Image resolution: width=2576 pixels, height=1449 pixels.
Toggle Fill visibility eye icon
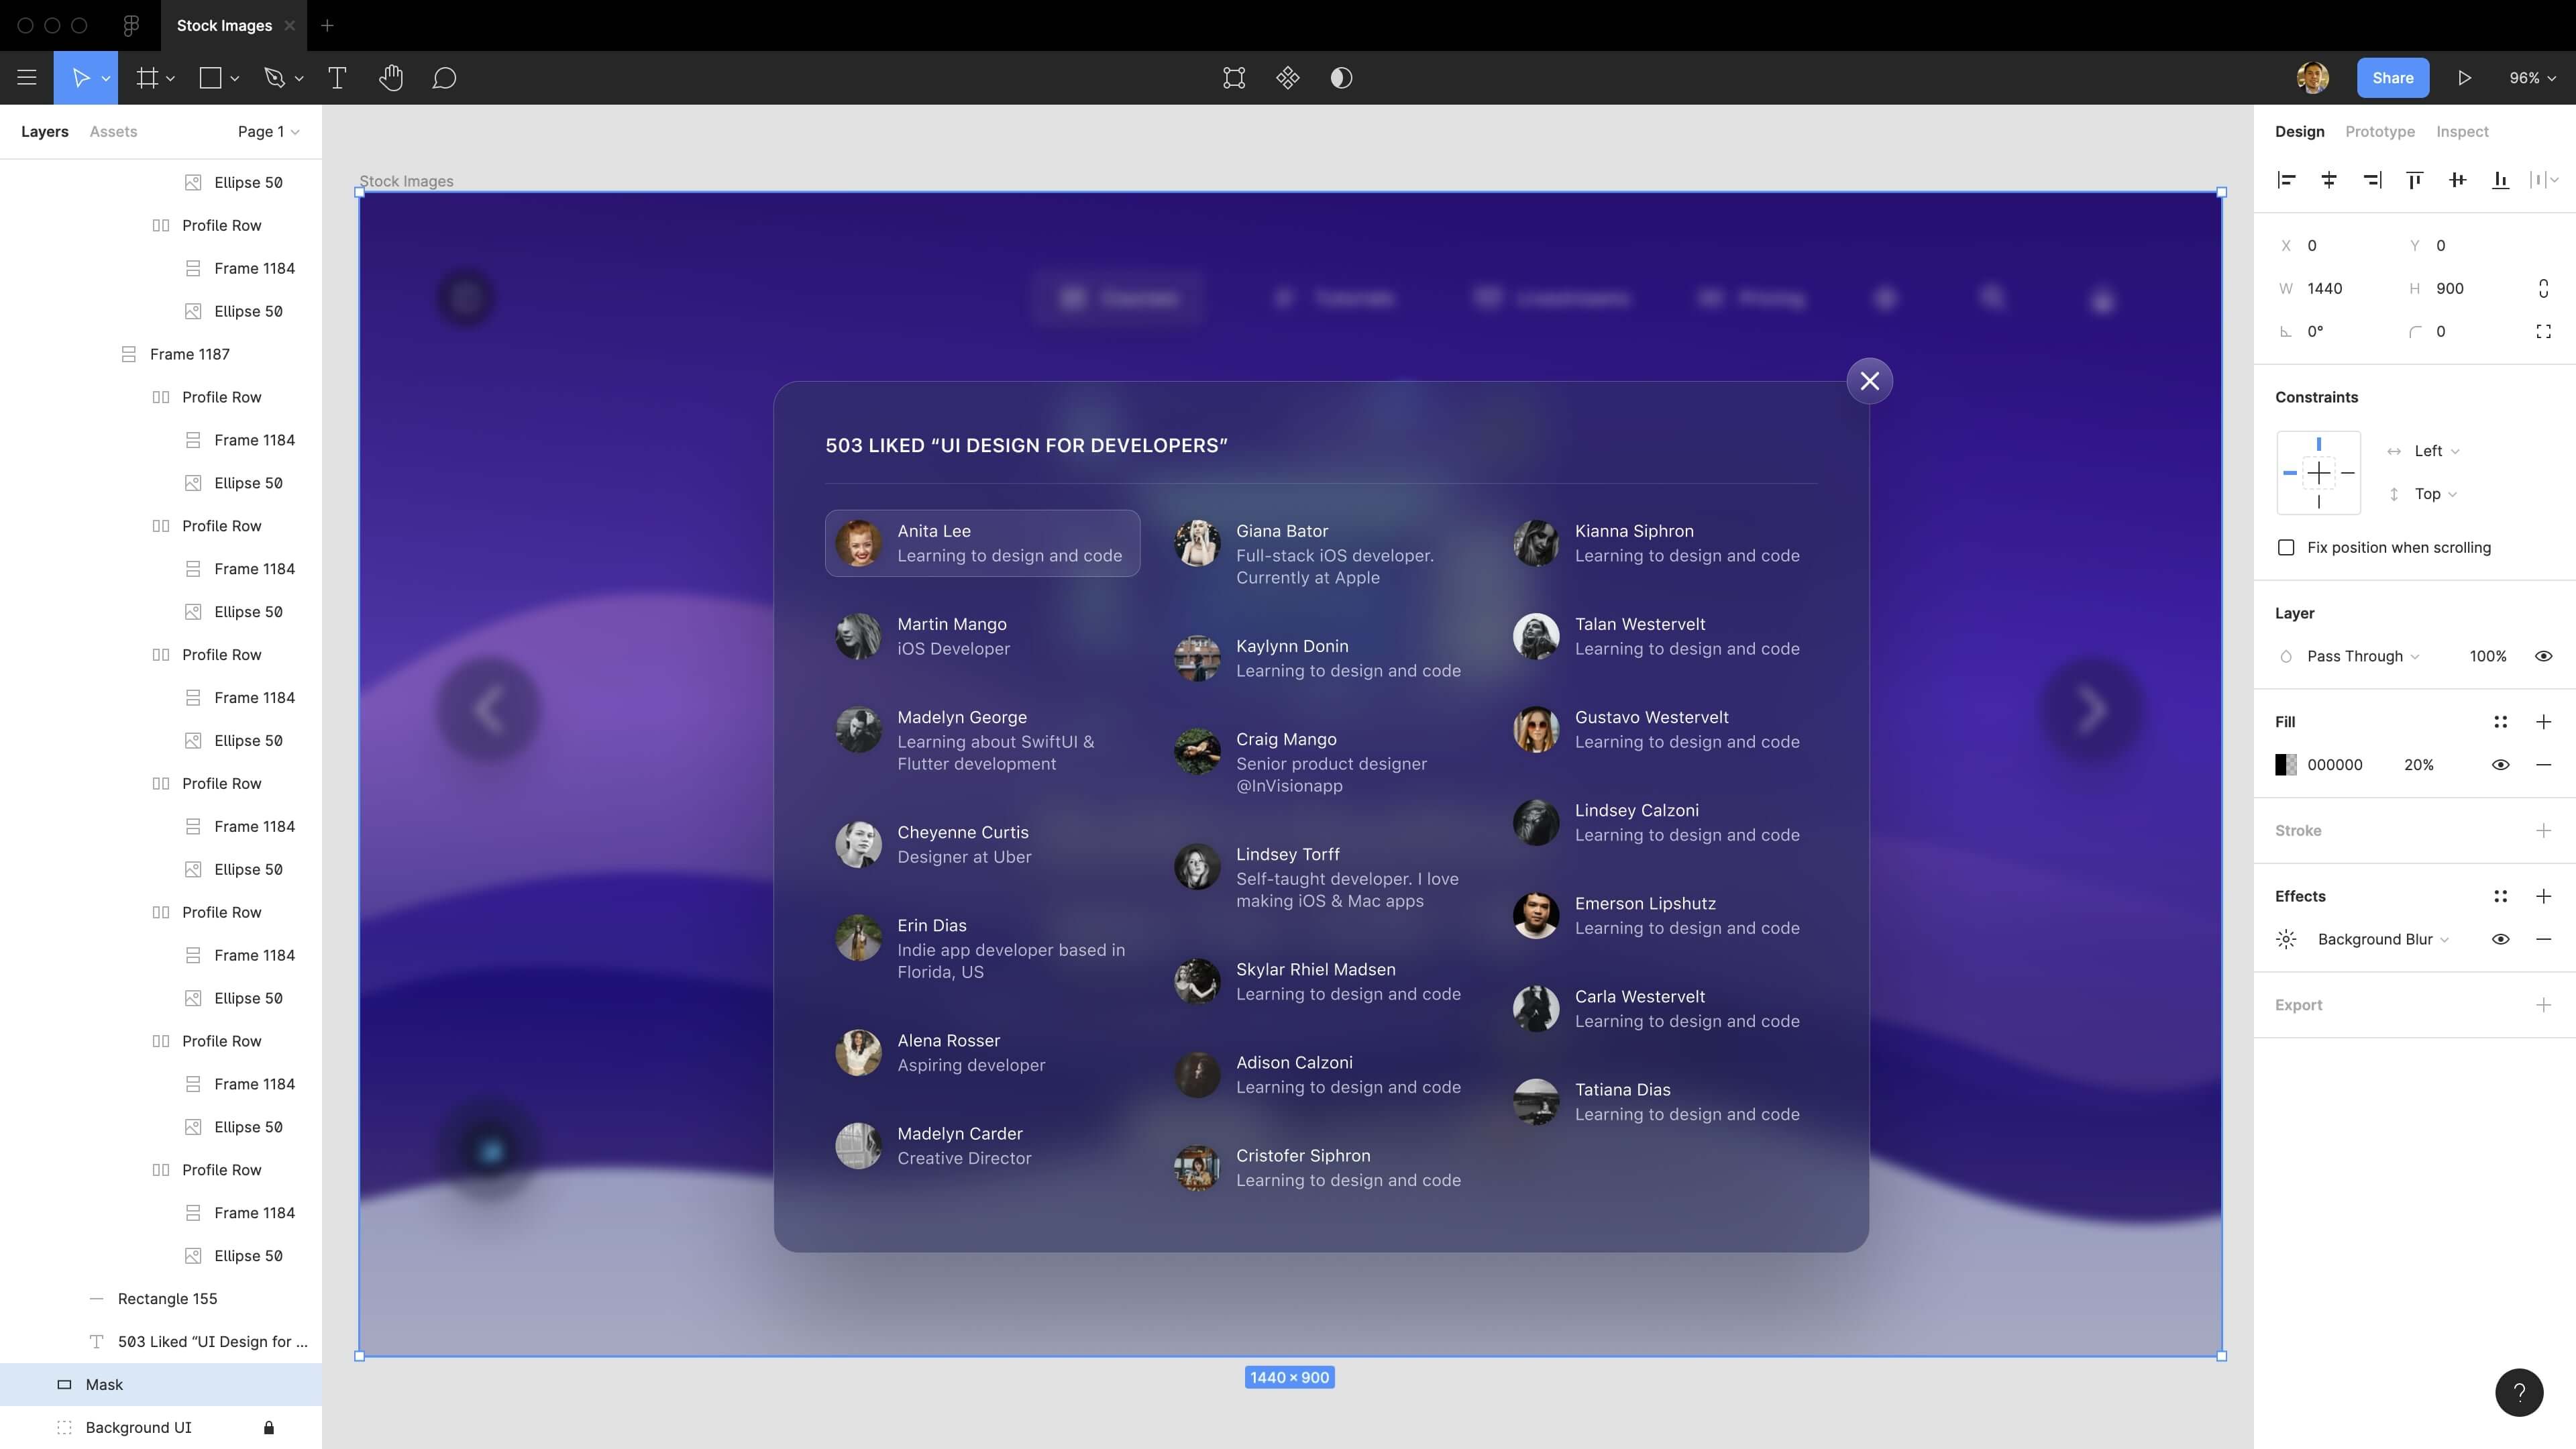tap(2500, 765)
